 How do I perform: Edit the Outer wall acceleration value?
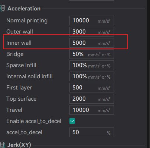tap(92, 32)
